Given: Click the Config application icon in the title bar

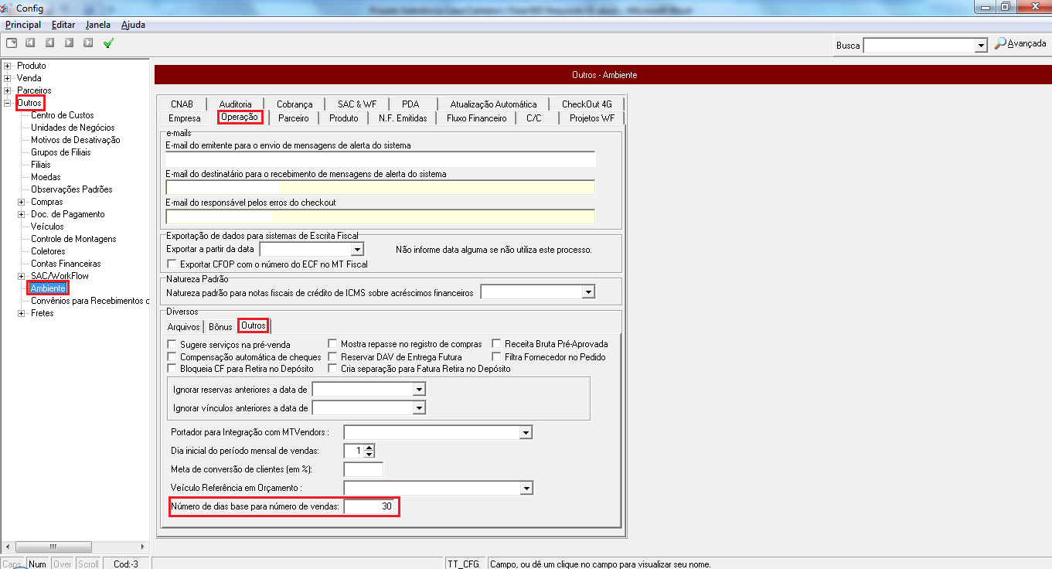Looking at the screenshot, I should (x=7, y=8).
